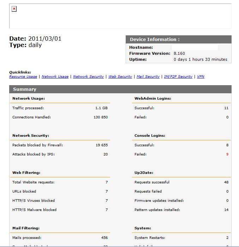Open the IM/P2P Security quicklink

tap(178, 77)
